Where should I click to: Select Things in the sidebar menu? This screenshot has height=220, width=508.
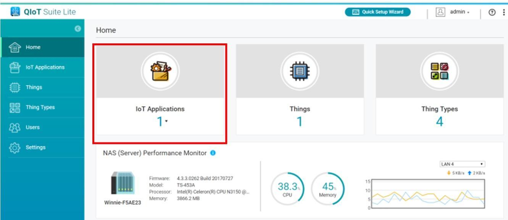(x=34, y=87)
